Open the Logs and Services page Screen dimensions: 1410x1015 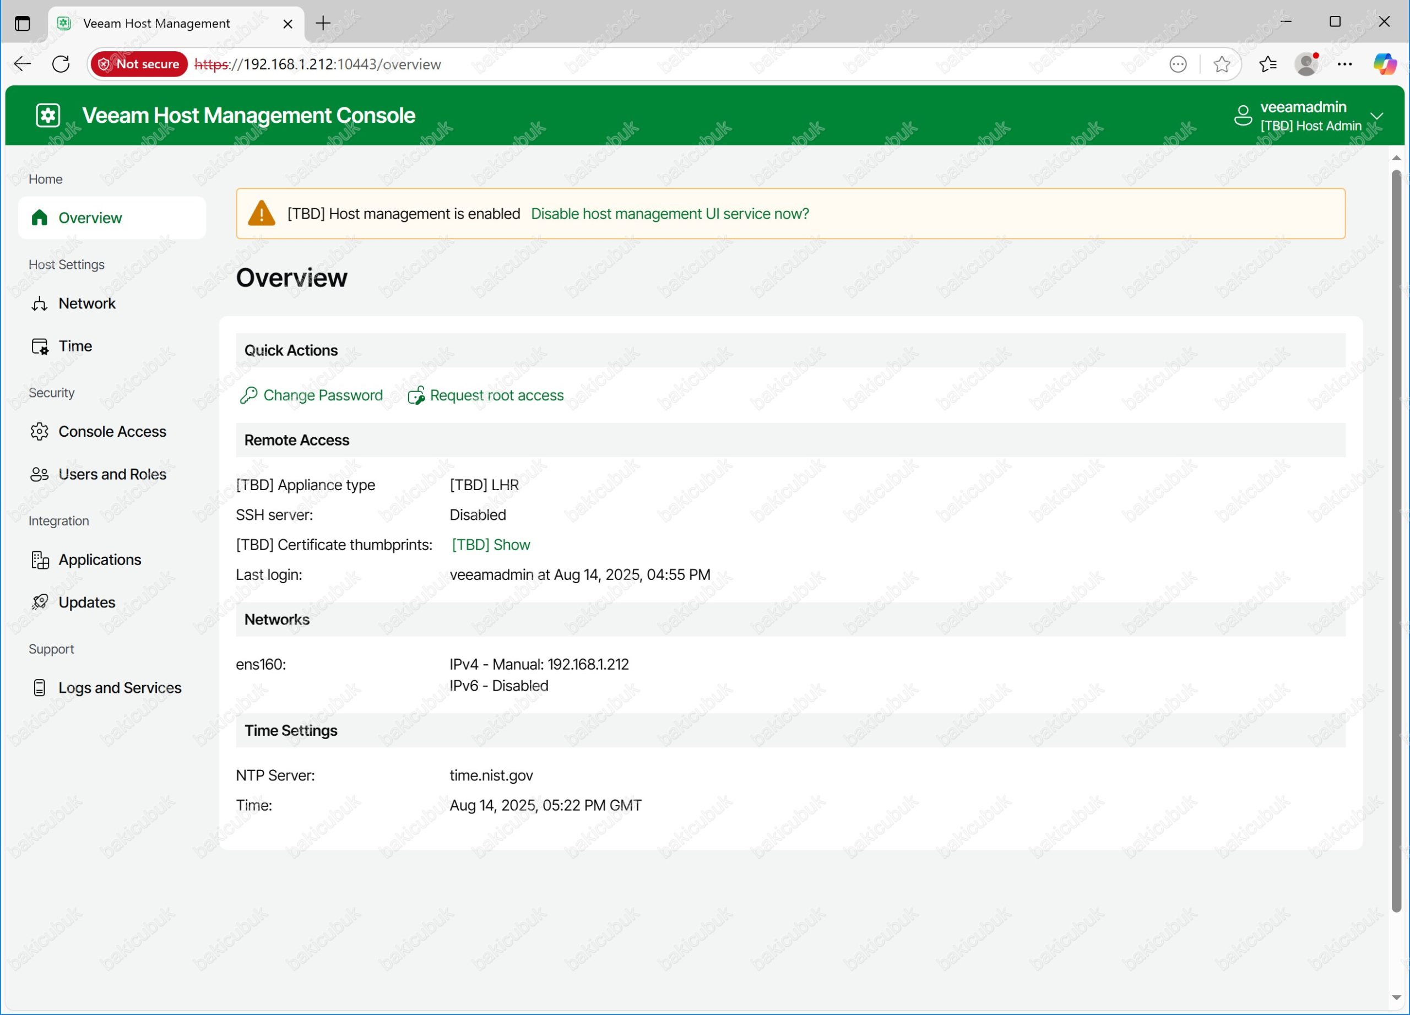point(112,688)
